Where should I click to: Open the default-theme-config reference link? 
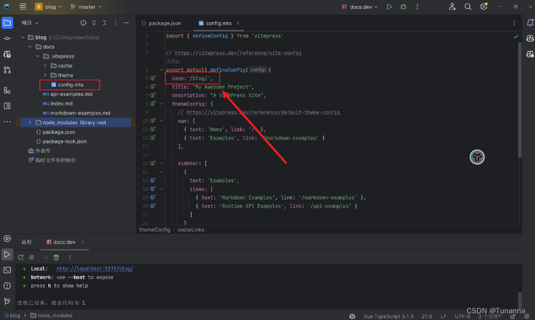point(263,112)
